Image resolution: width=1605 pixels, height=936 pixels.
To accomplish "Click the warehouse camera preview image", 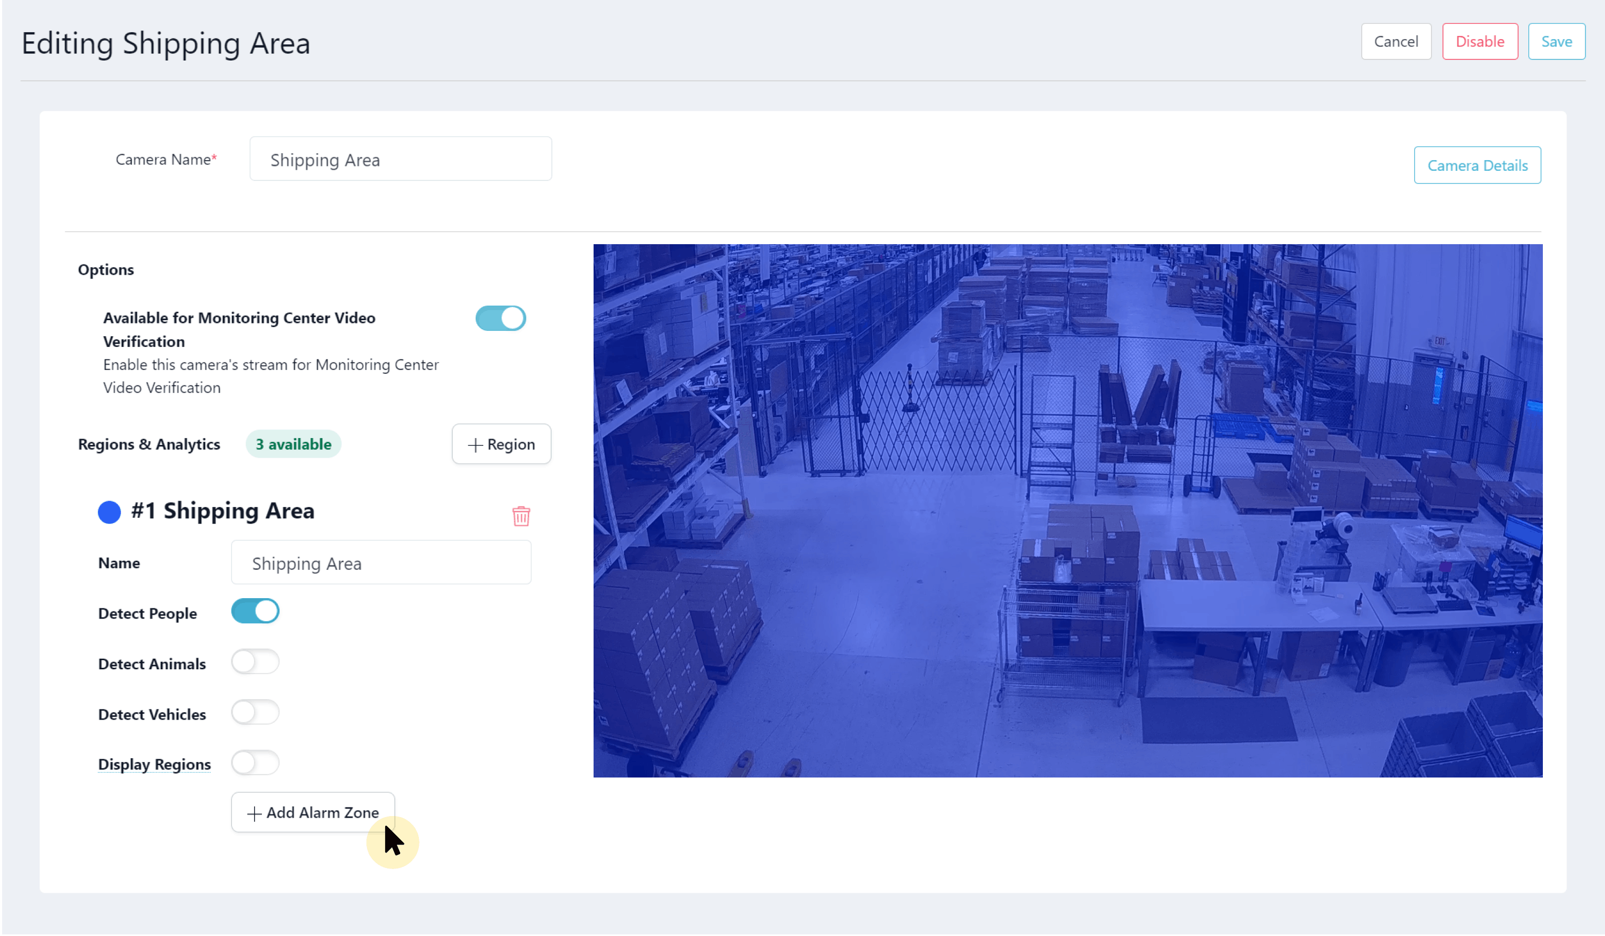I will click(x=1068, y=511).
